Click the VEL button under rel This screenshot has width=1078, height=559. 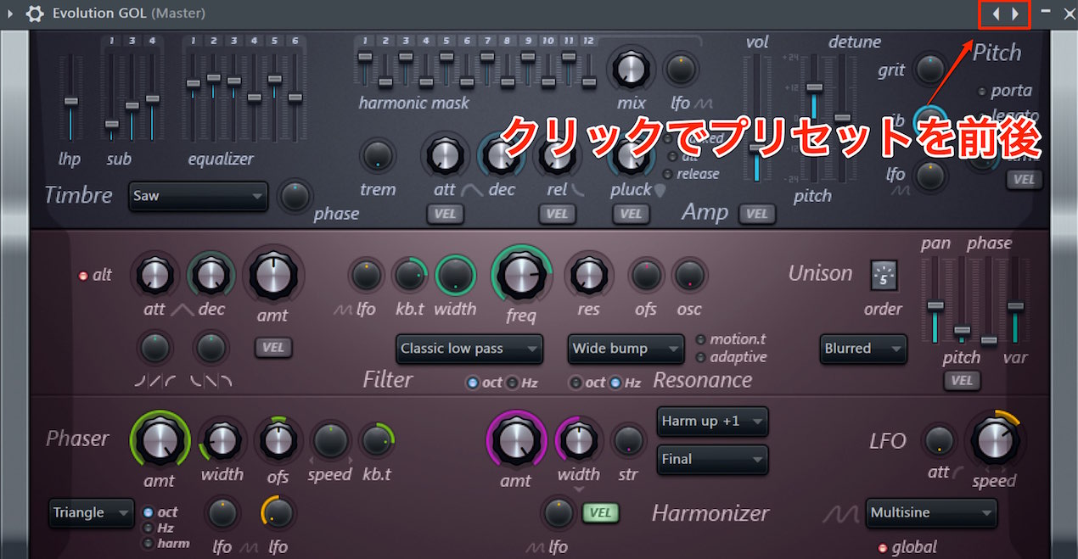click(557, 213)
